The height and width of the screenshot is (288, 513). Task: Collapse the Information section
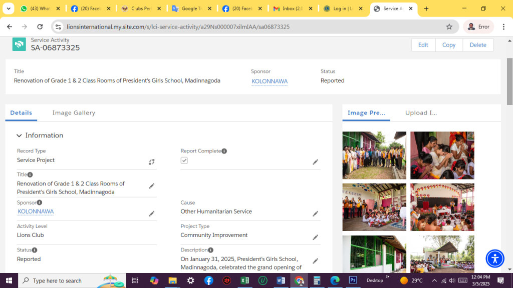(x=19, y=135)
